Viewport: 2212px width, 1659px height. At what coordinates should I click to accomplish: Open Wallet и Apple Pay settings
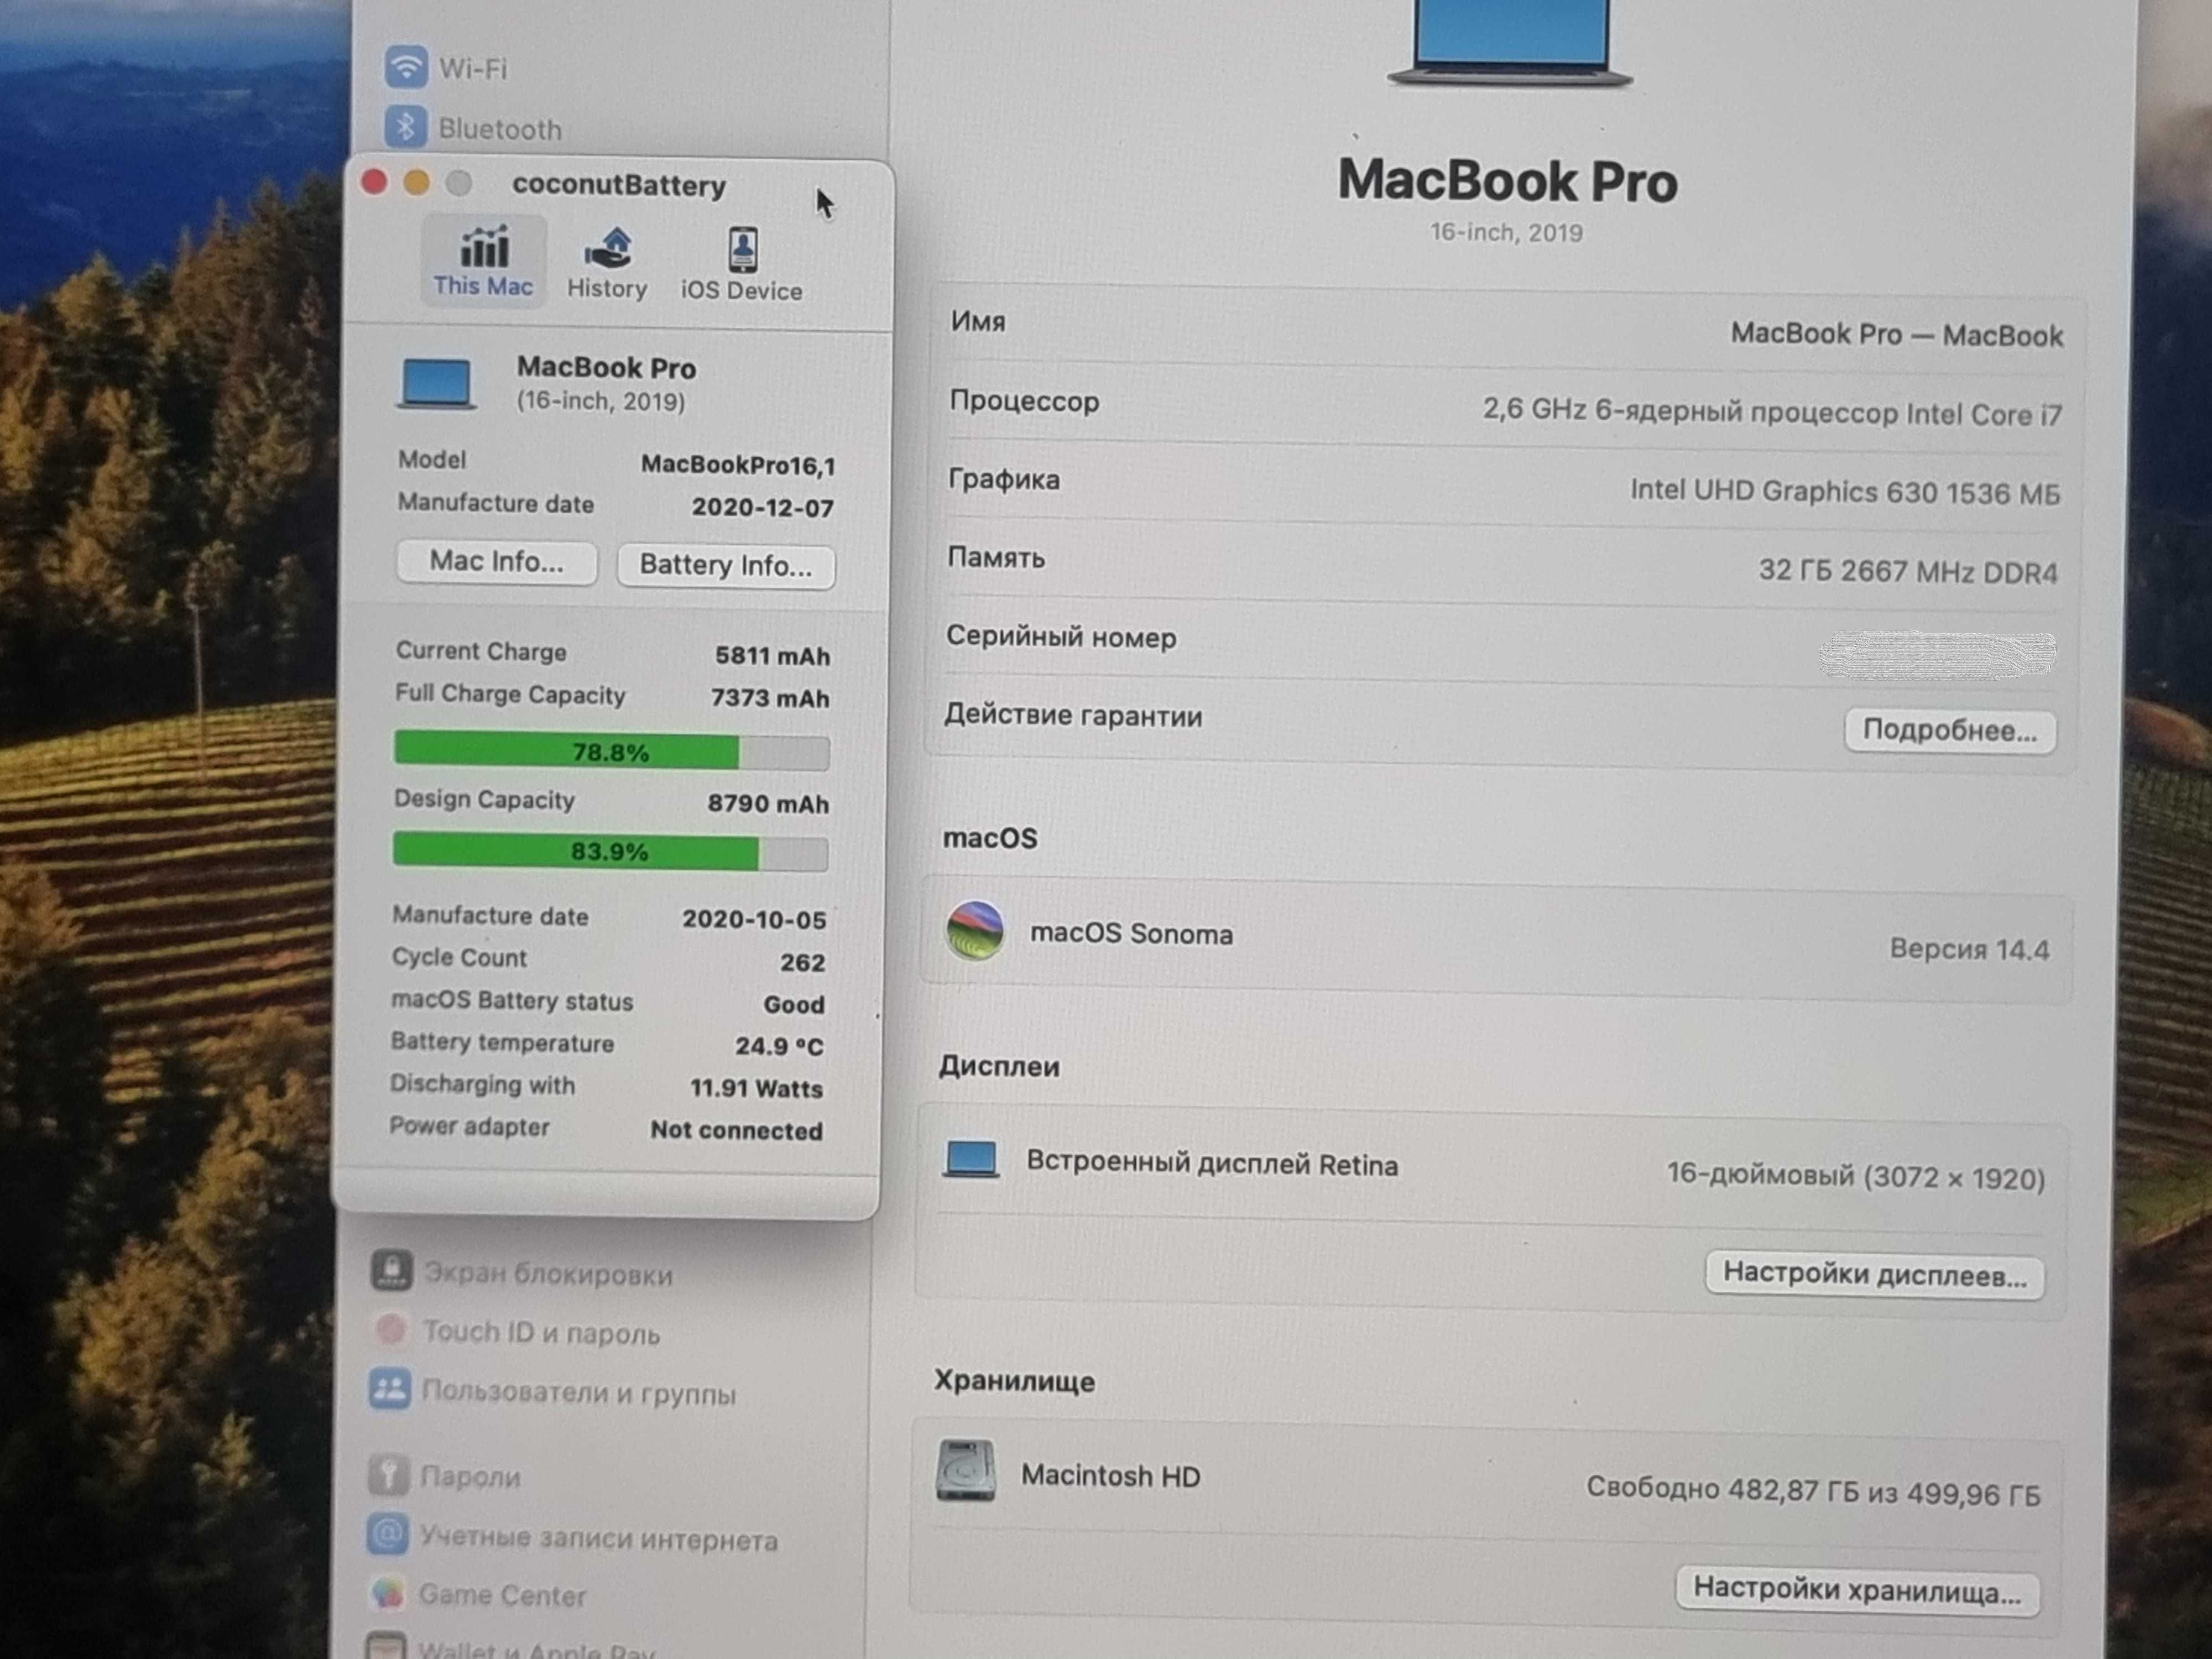(x=510, y=1647)
